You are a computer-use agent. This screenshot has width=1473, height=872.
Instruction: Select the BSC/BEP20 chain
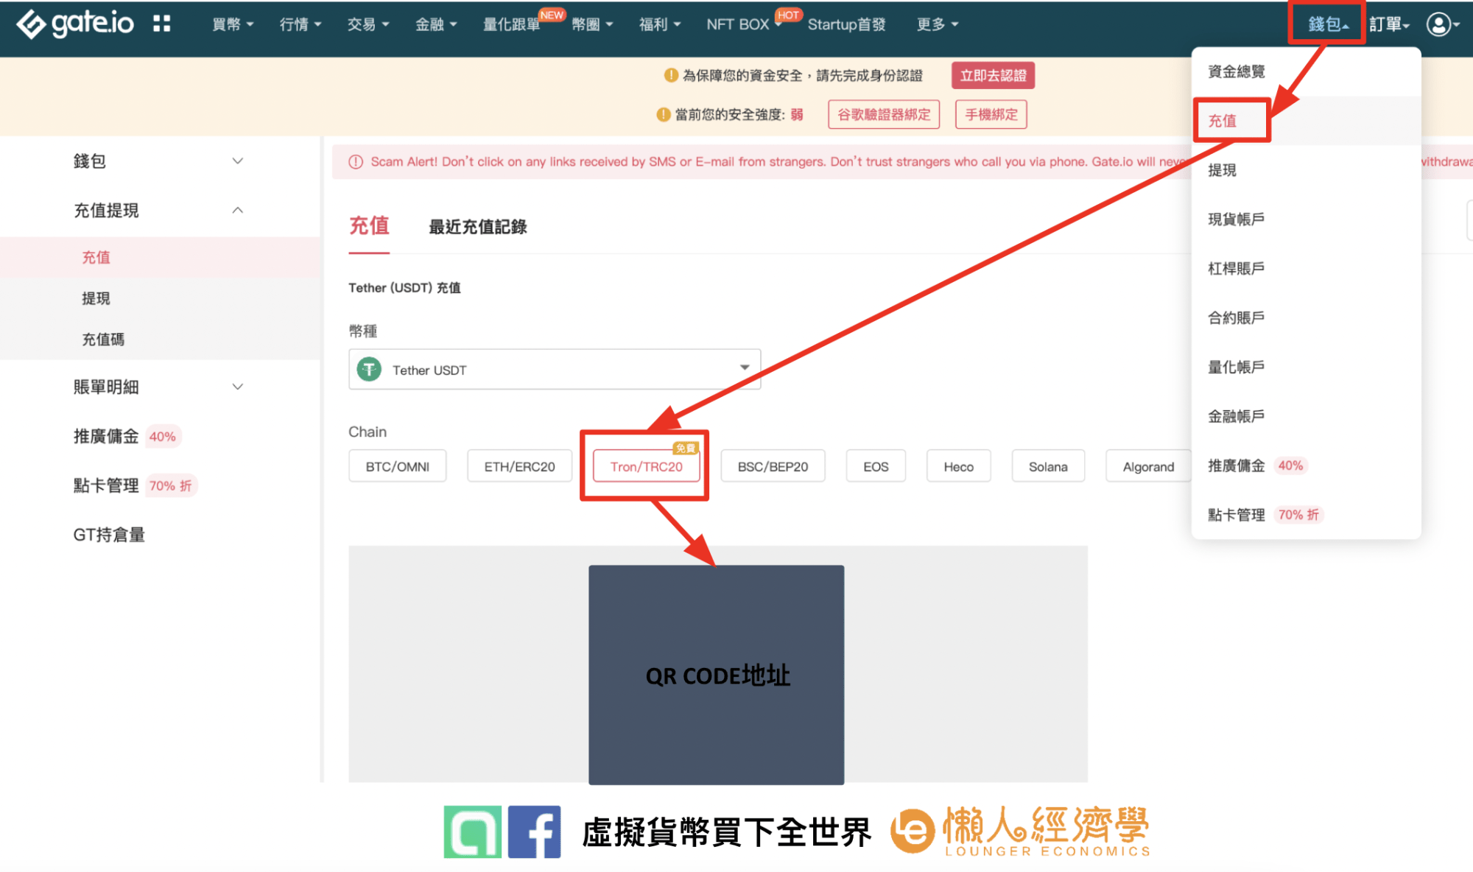point(773,466)
